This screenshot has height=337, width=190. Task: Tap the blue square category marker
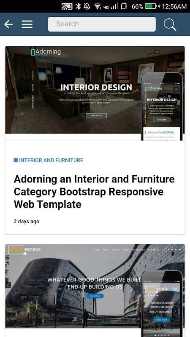16,160
